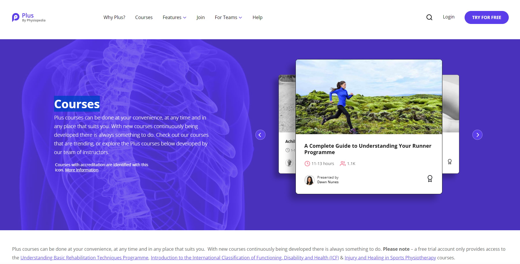Open the search magnifier icon
Image resolution: width=520 pixels, height=264 pixels.
point(429,17)
